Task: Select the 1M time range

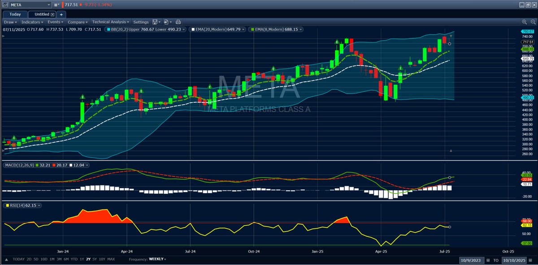Action: pos(52,259)
